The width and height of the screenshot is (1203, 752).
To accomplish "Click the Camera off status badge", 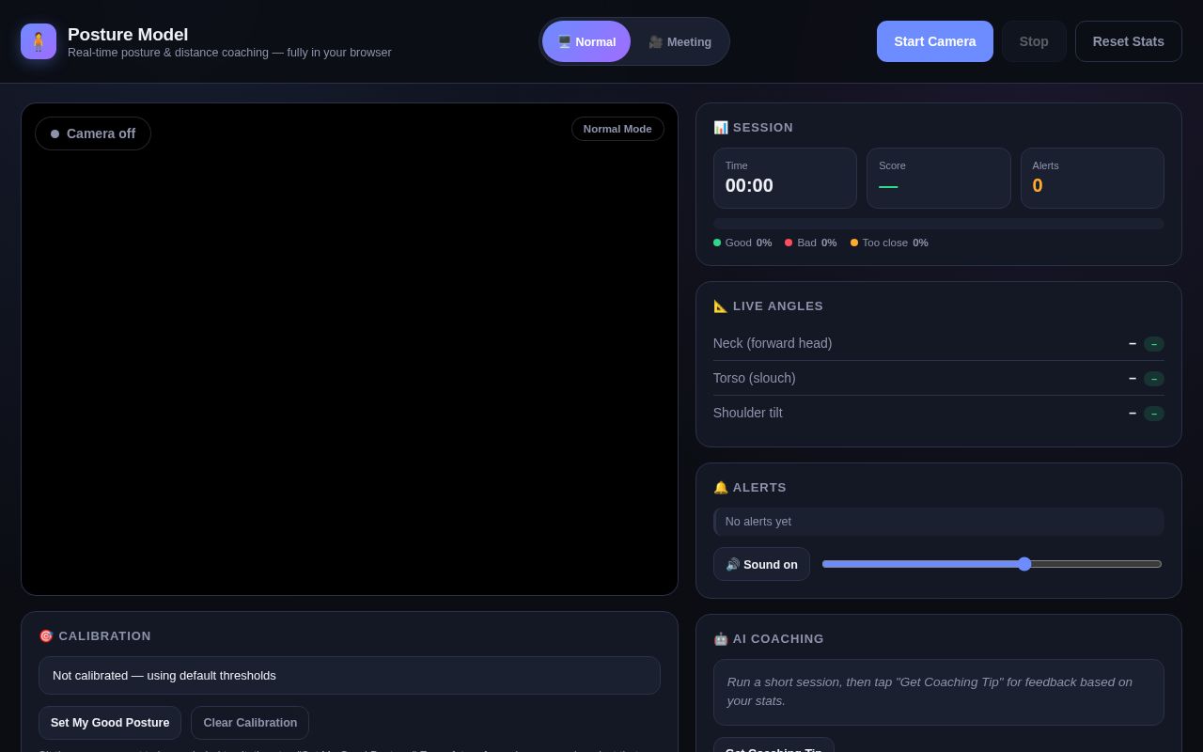I will point(93,133).
